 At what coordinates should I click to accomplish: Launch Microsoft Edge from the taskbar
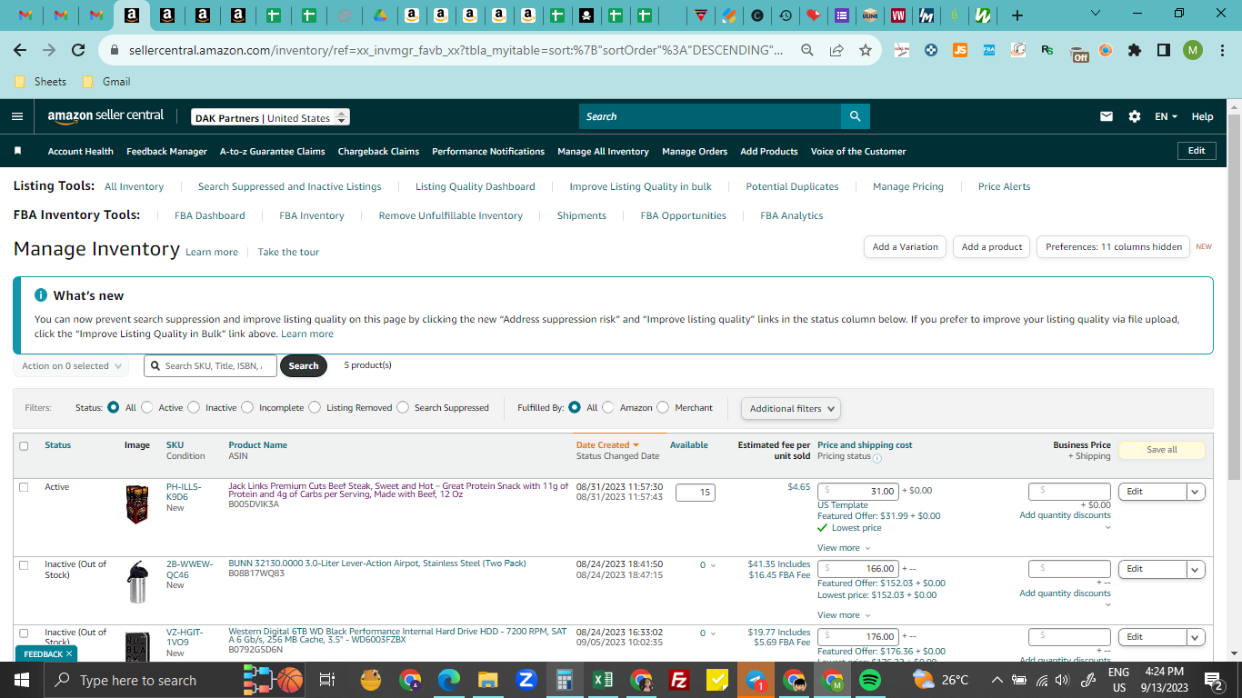coord(449,680)
